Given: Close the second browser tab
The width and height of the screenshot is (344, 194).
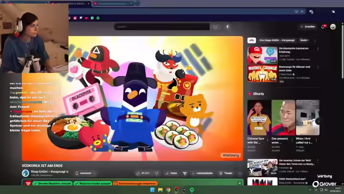Looking at the screenshot, I should pos(88,4).
